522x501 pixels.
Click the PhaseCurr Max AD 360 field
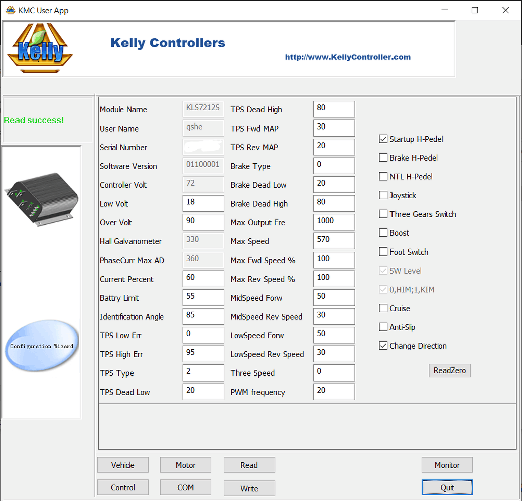click(203, 260)
